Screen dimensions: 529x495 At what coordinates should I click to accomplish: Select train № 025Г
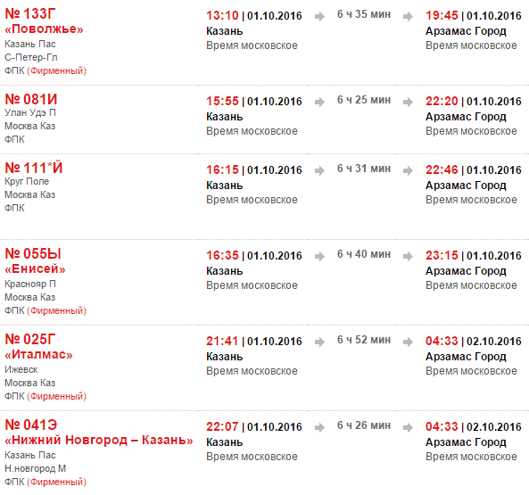coord(30,339)
